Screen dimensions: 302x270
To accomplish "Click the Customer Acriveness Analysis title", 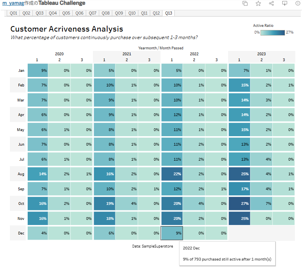I will (x=67, y=29).
